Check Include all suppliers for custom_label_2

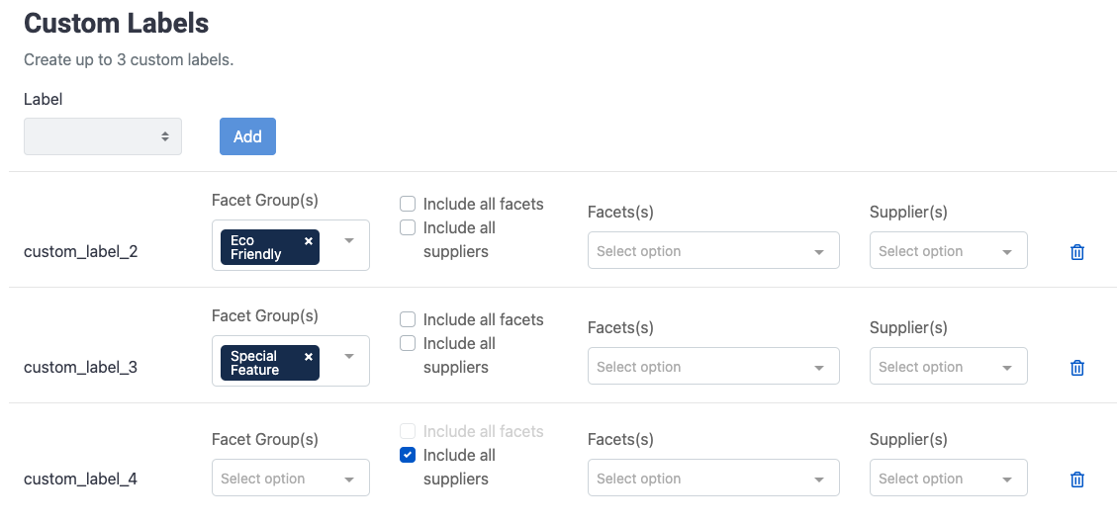(x=408, y=227)
